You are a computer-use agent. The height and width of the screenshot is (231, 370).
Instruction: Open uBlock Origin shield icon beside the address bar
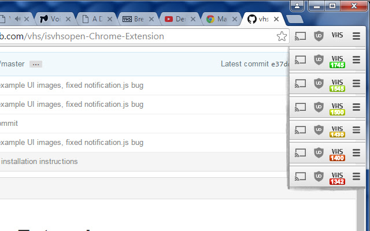[x=319, y=36]
